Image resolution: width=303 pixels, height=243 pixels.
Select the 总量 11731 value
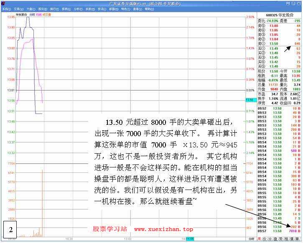tap(273, 84)
